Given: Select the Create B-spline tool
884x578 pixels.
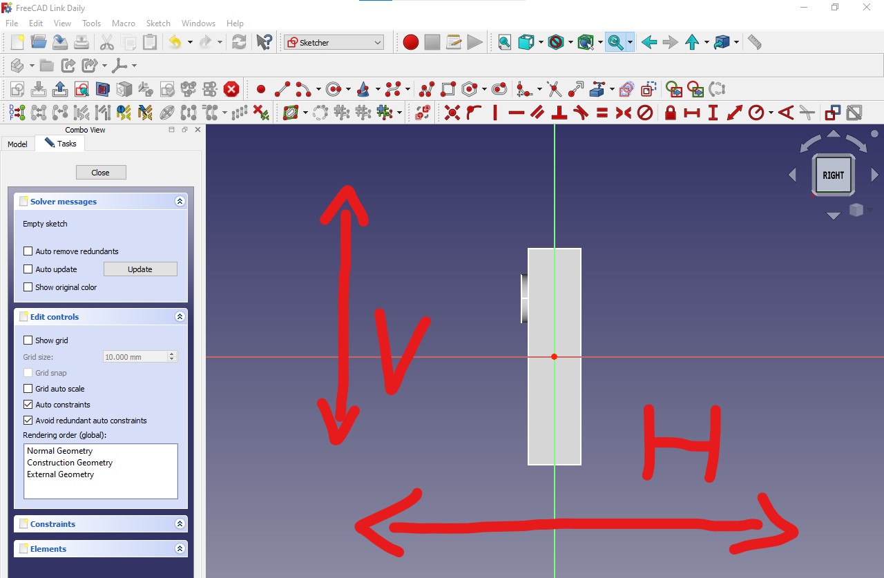Looking at the screenshot, I should (x=394, y=88).
